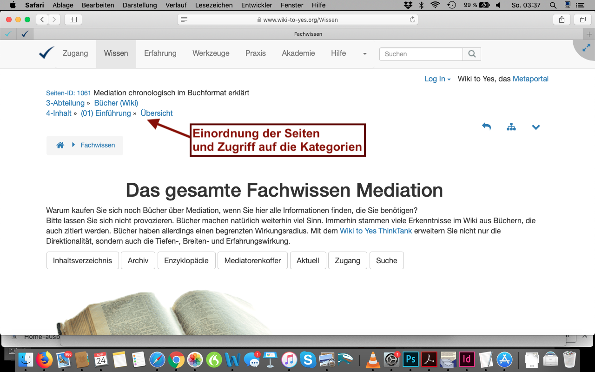Viewport: 595px width, 372px height.
Task: Click into the Suchen search field
Action: point(421,54)
